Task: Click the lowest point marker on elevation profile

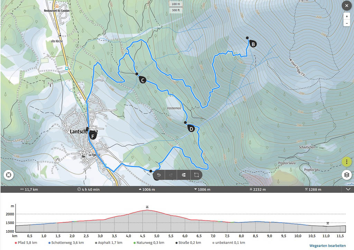Action: tap(328, 223)
